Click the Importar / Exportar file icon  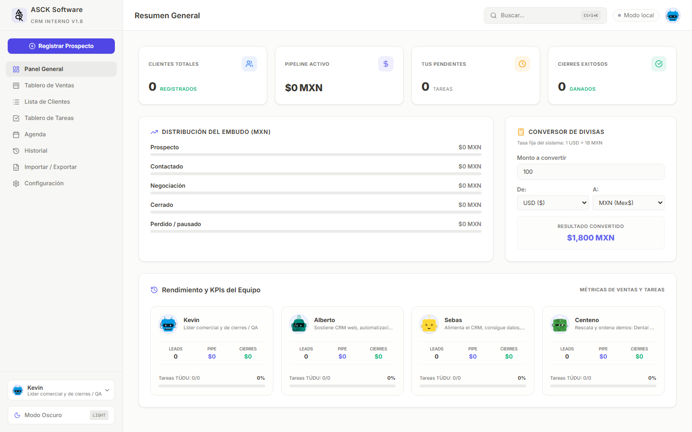click(16, 167)
